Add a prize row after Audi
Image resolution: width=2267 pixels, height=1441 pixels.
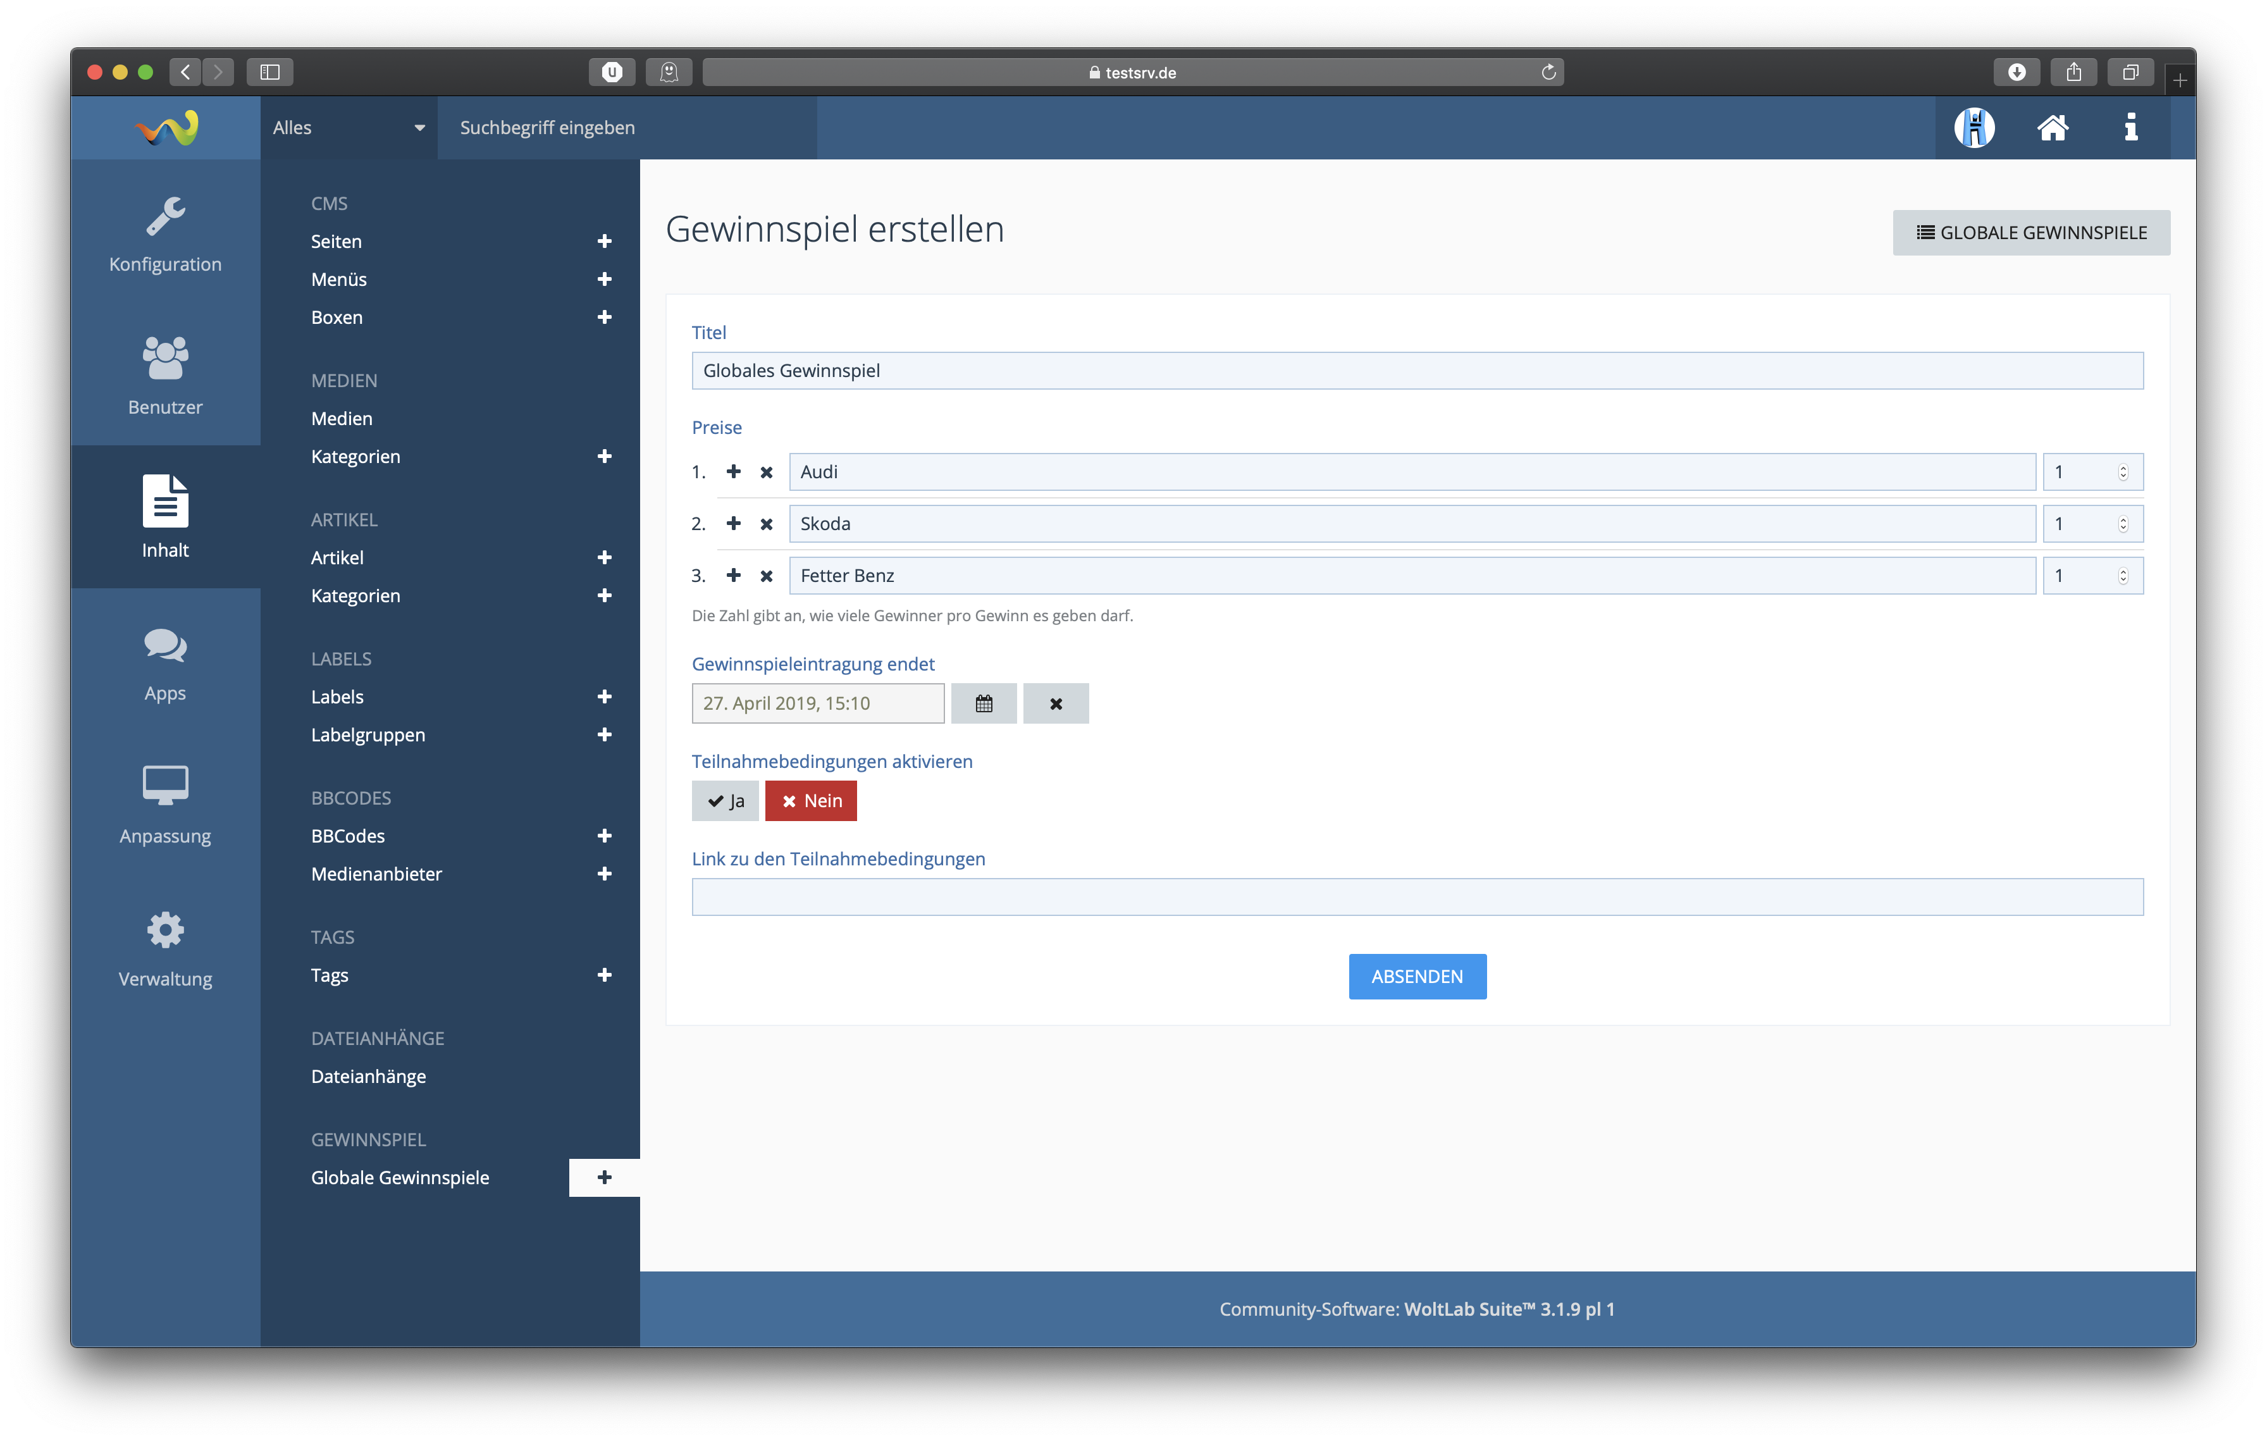(x=733, y=471)
